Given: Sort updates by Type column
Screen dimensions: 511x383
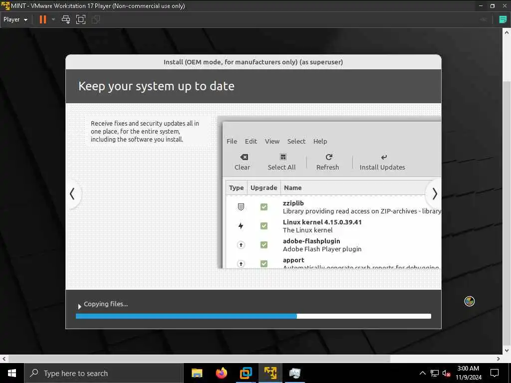Looking at the screenshot, I should tap(236, 188).
